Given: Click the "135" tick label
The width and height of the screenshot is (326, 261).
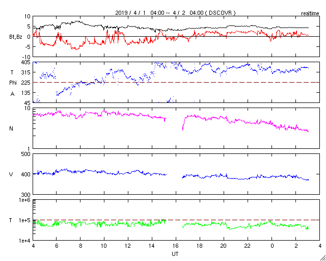Looking at the screenshot, I should click(26, 93).
